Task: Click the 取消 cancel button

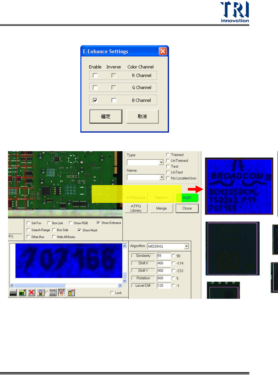Action: 142,117
